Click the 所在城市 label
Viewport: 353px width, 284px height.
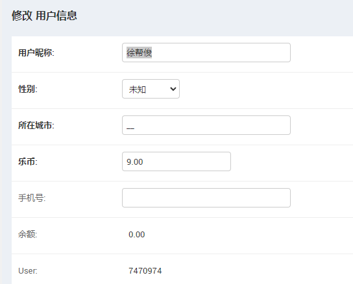coord(36,125)
